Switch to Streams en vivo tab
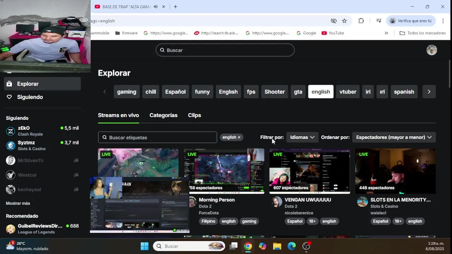452x254 pixels. pos(118,115)
